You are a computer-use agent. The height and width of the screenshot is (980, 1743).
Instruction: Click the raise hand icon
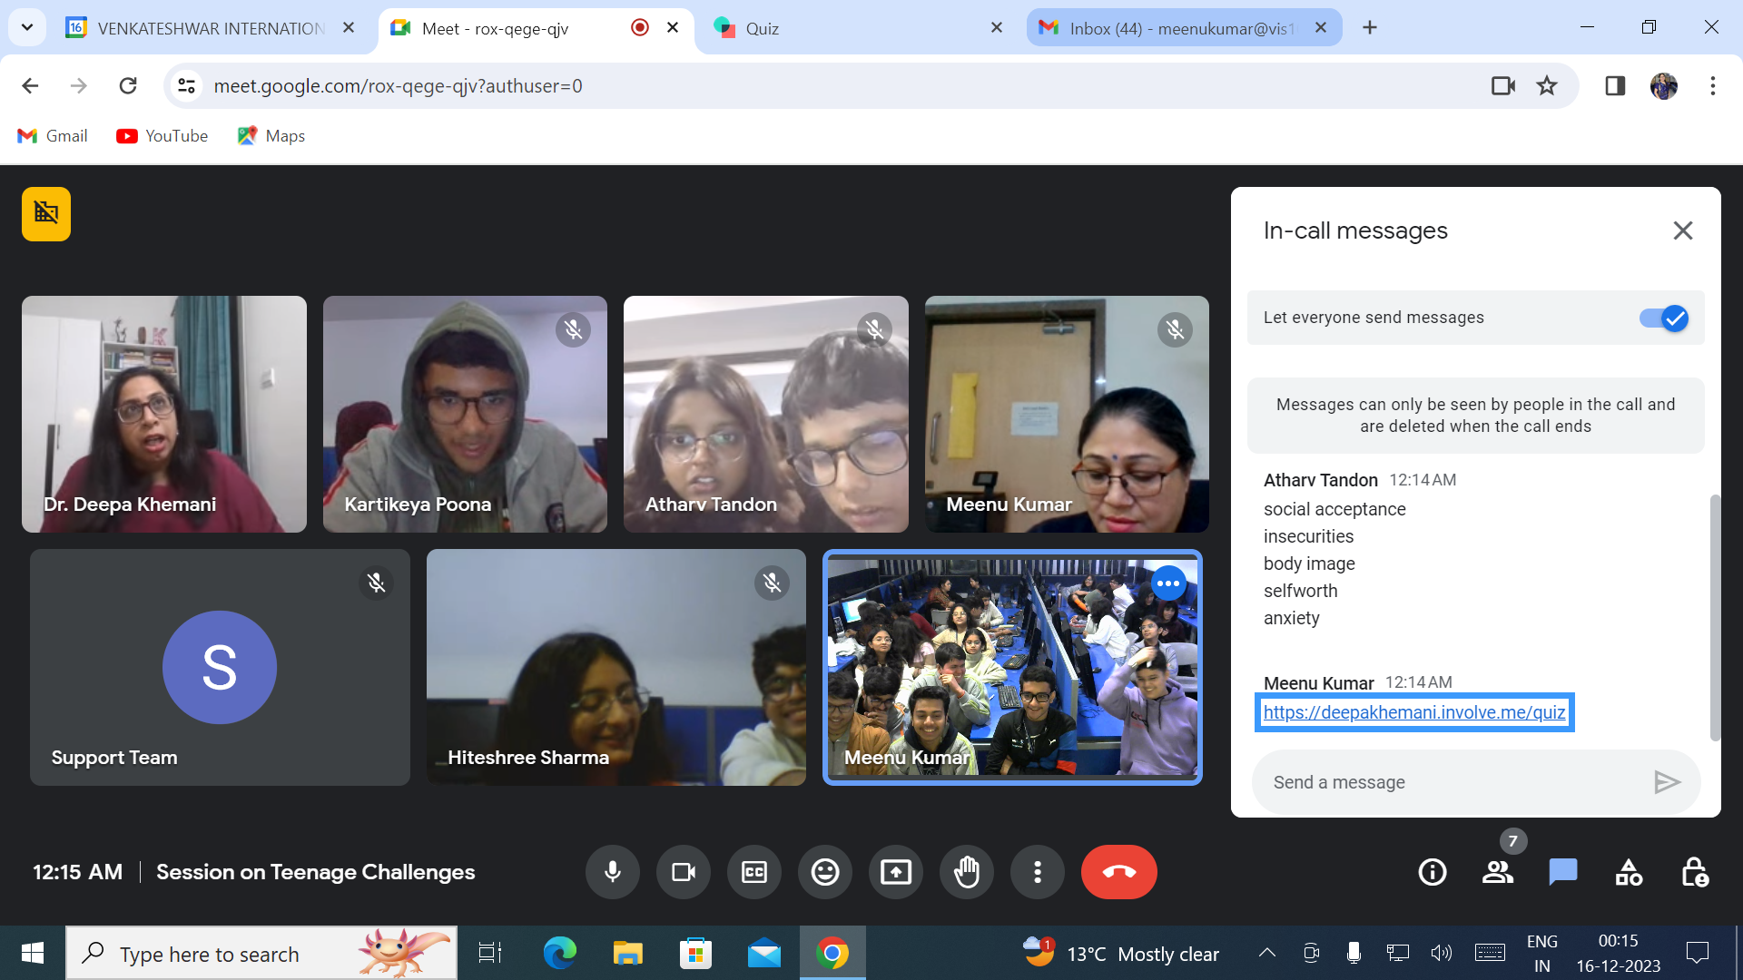(x=967, y=872)
